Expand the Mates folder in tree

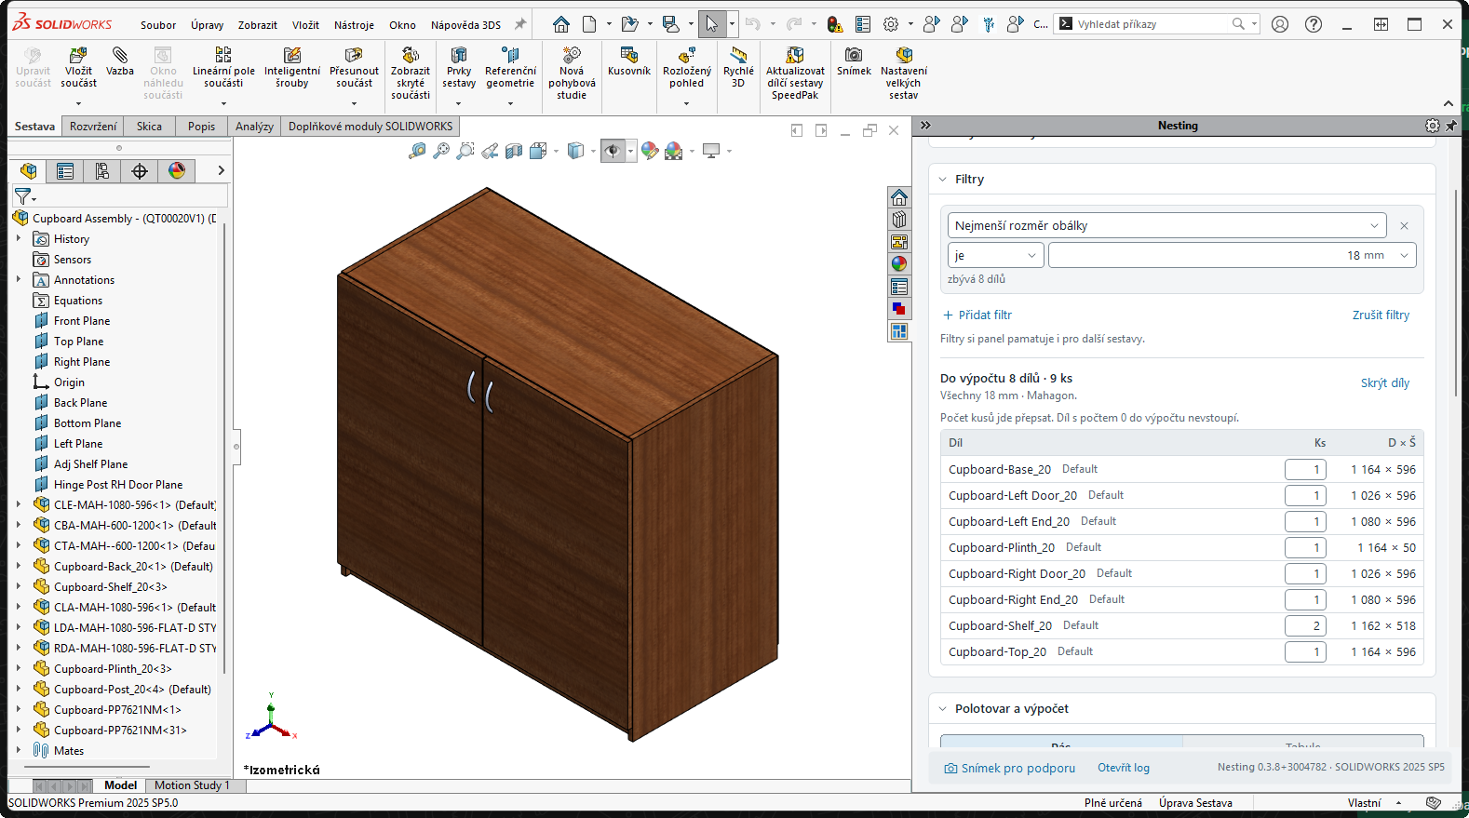(x=19, y=751)
